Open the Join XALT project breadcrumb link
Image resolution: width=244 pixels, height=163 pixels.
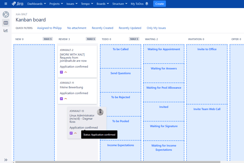(21, 14)
